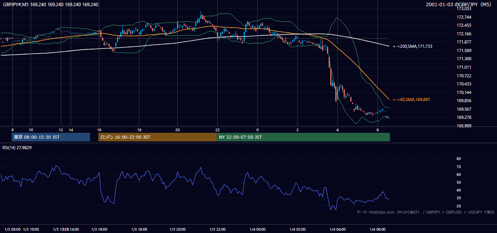Click the 1/3 20:00 date label at bottom
497x233 pixels.
pos(177,230)
